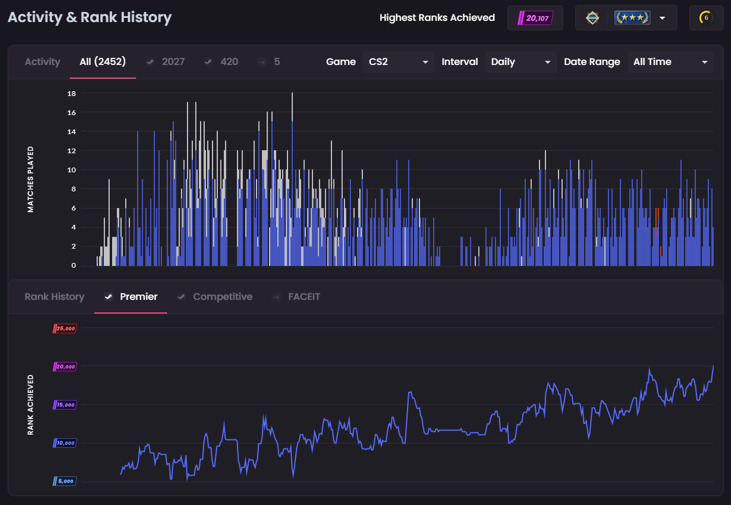Click the Activity section label

42,61
